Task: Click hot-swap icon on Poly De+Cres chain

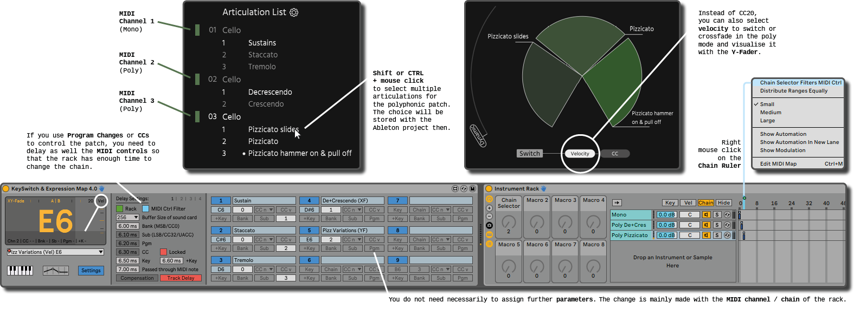Action: [727, 225]
